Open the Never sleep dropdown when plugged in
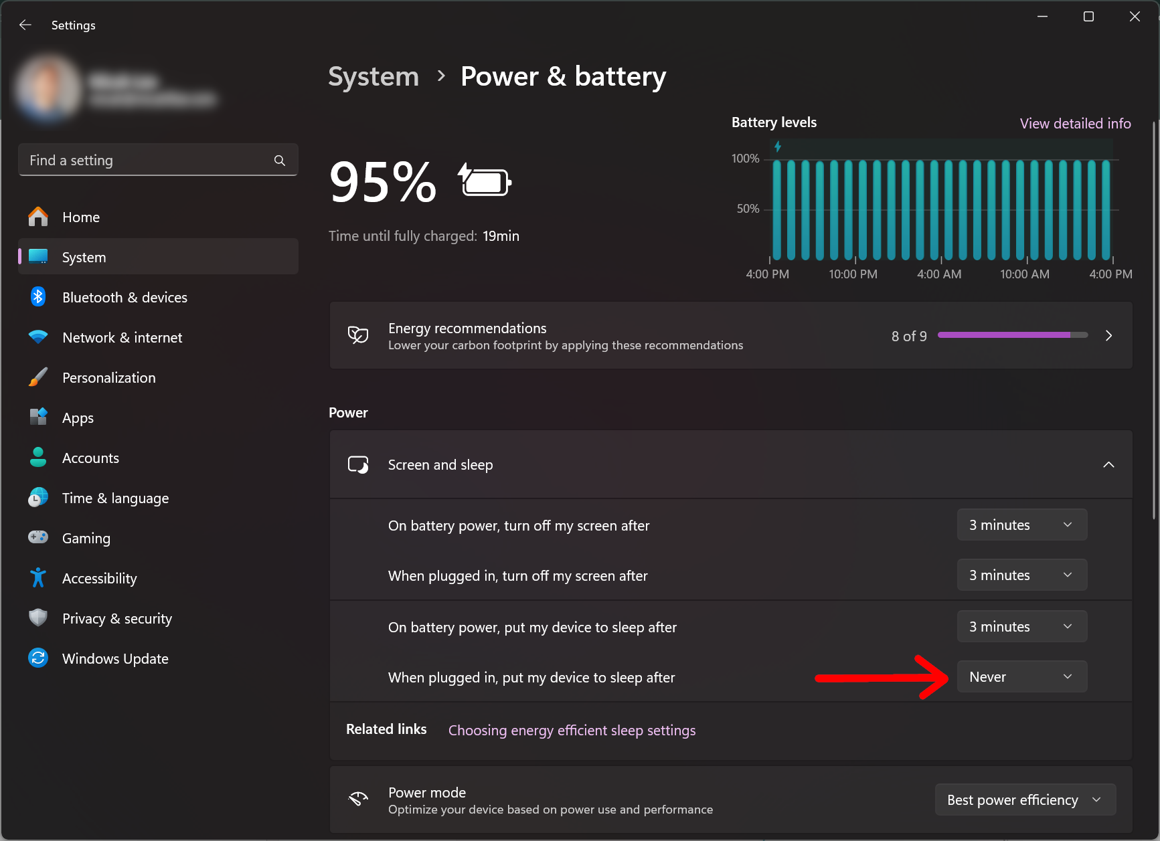Screen dimensions: 1160x841 pos(1021,676)
